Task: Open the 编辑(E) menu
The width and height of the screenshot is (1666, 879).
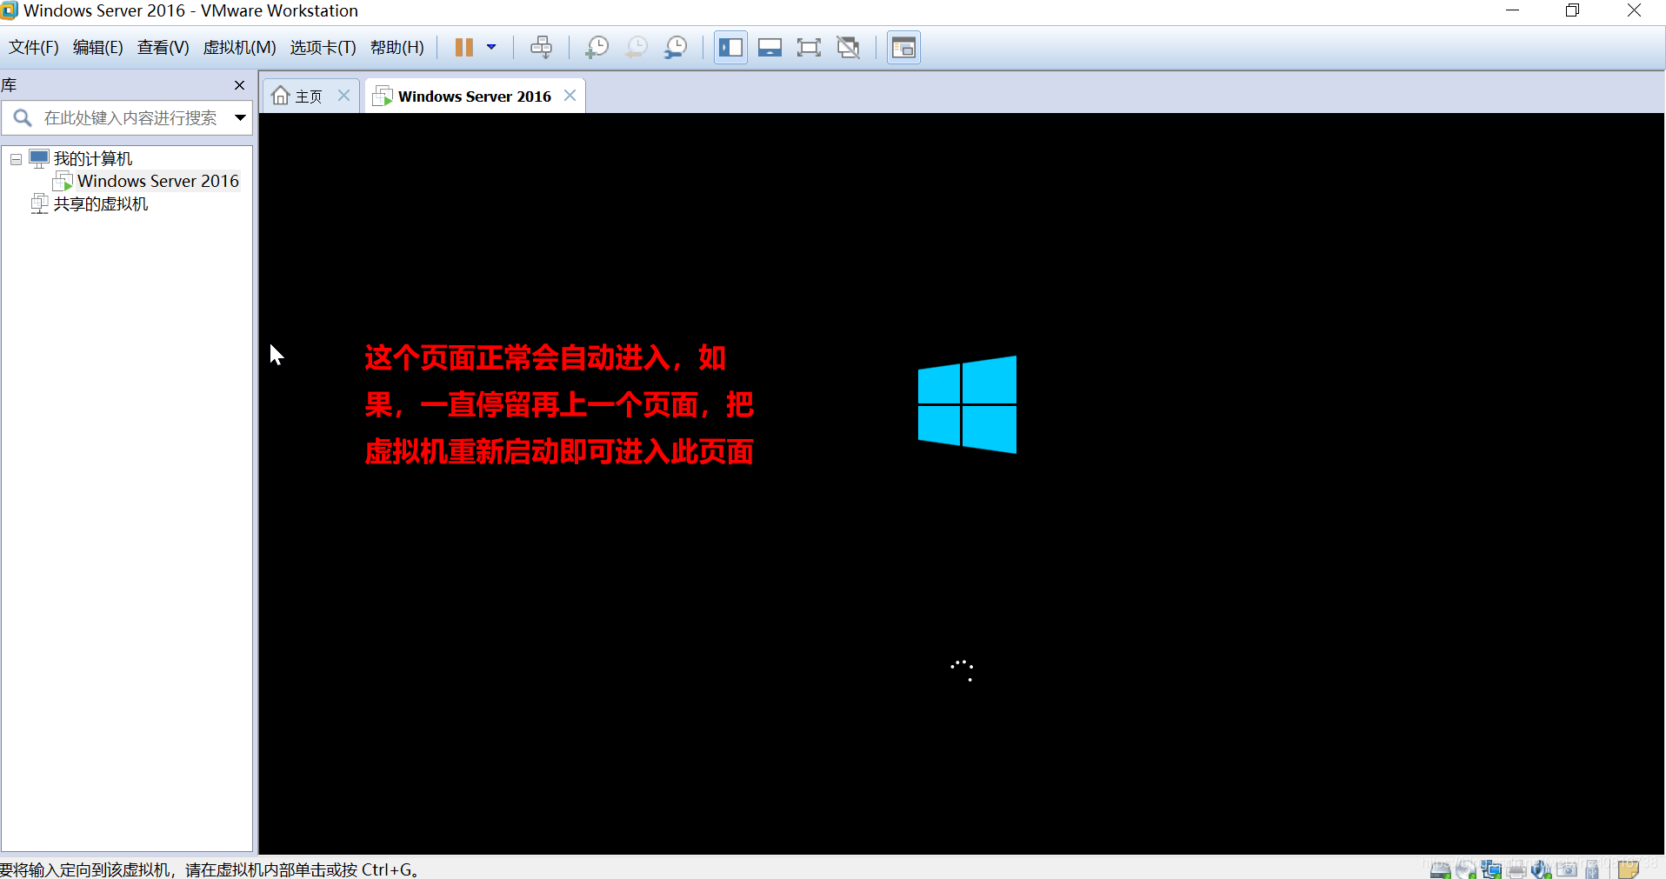Action: click(x=98, y=47)
